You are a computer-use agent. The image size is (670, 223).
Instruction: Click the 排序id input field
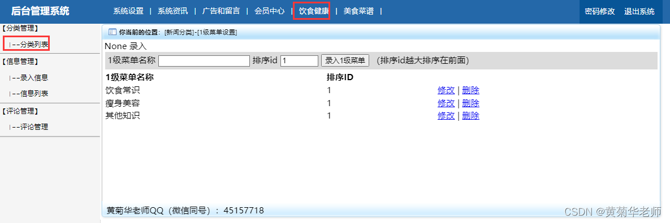299,61
